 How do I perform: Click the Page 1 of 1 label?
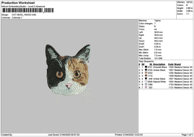(187, 135)
